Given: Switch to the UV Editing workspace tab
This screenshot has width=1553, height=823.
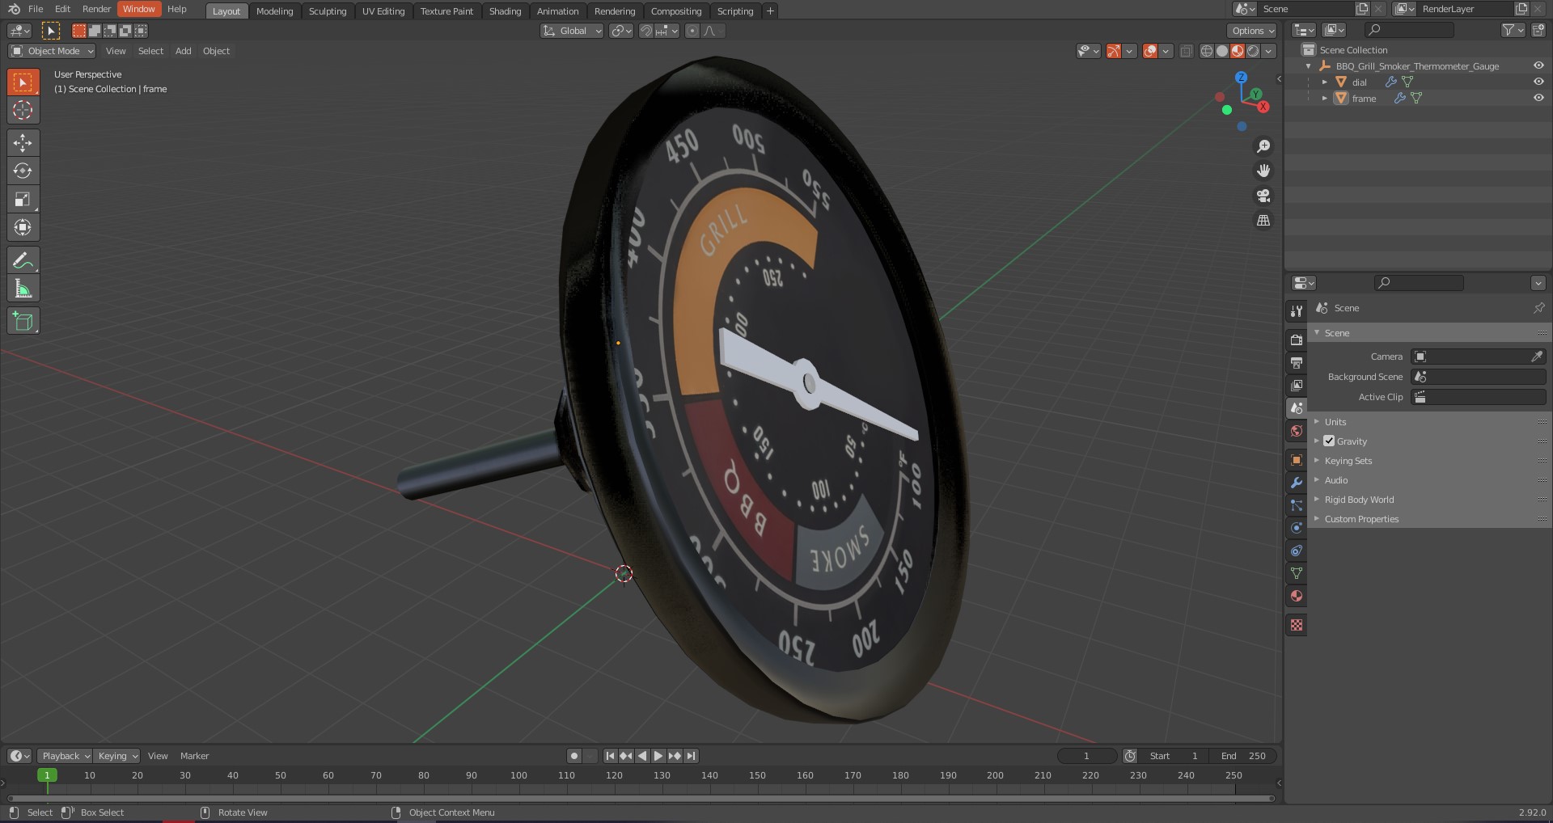Looking at the screenshot, I should pos(383,11).
